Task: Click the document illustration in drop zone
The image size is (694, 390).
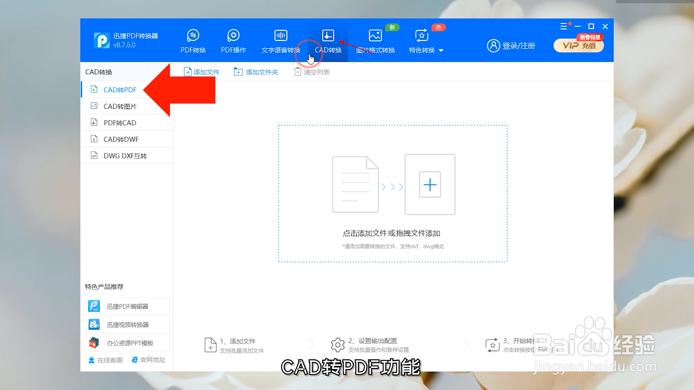Action: tap(355, 184)
